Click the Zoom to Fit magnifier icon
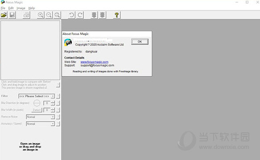Viewport: 260px width, 160px height. click(x=57, y=15)
